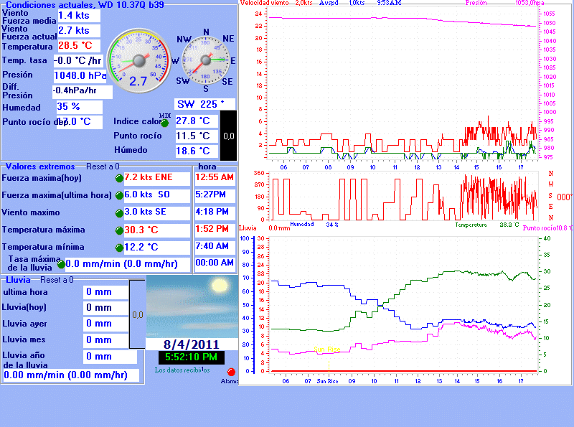Click the green clock display 5:52:10 PM
Image resolution: width=574 pixels, height=427 pixels.
[x=191, y=357]
